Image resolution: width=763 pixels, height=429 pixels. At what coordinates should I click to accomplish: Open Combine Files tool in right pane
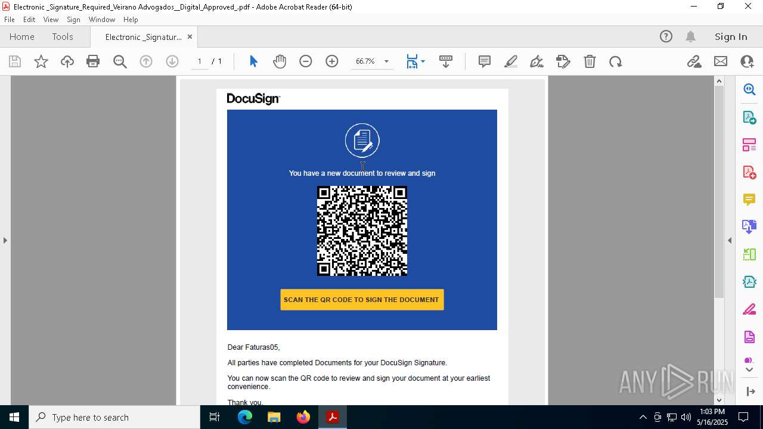point(749,227)
